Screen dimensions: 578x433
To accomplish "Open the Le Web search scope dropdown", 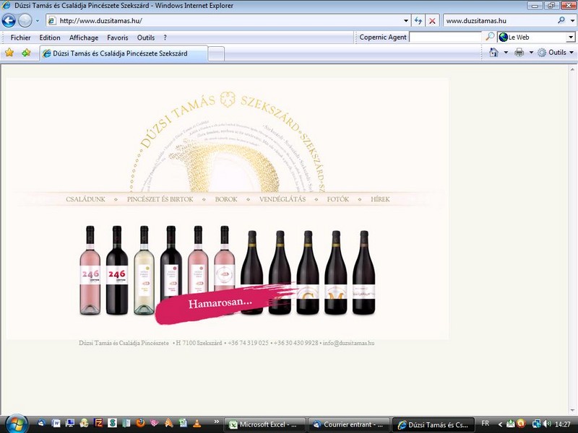I will click(570, 37).
